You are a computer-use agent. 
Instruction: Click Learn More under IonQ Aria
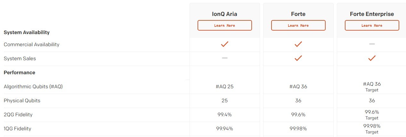click(x=224, y=25)
